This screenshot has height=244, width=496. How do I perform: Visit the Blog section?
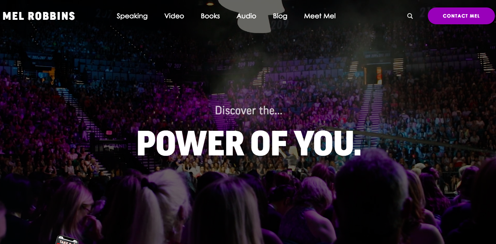click(280, 16)
